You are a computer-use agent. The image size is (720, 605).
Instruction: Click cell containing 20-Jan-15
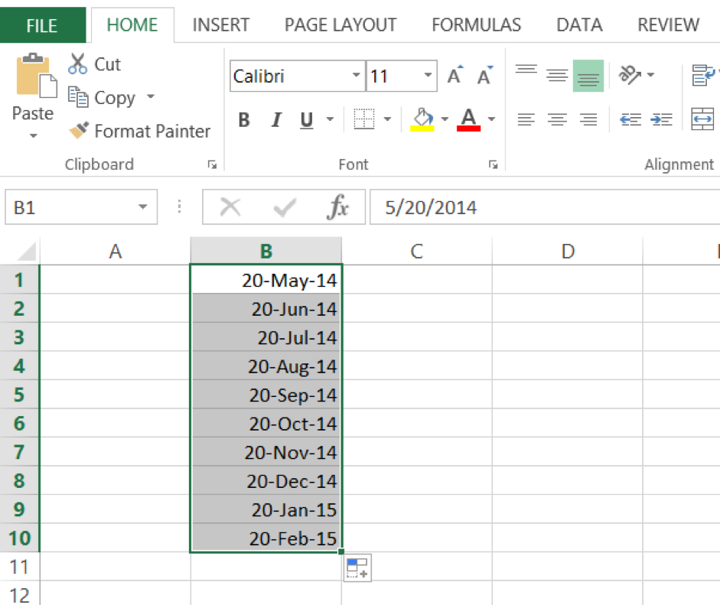click(266, 509)
